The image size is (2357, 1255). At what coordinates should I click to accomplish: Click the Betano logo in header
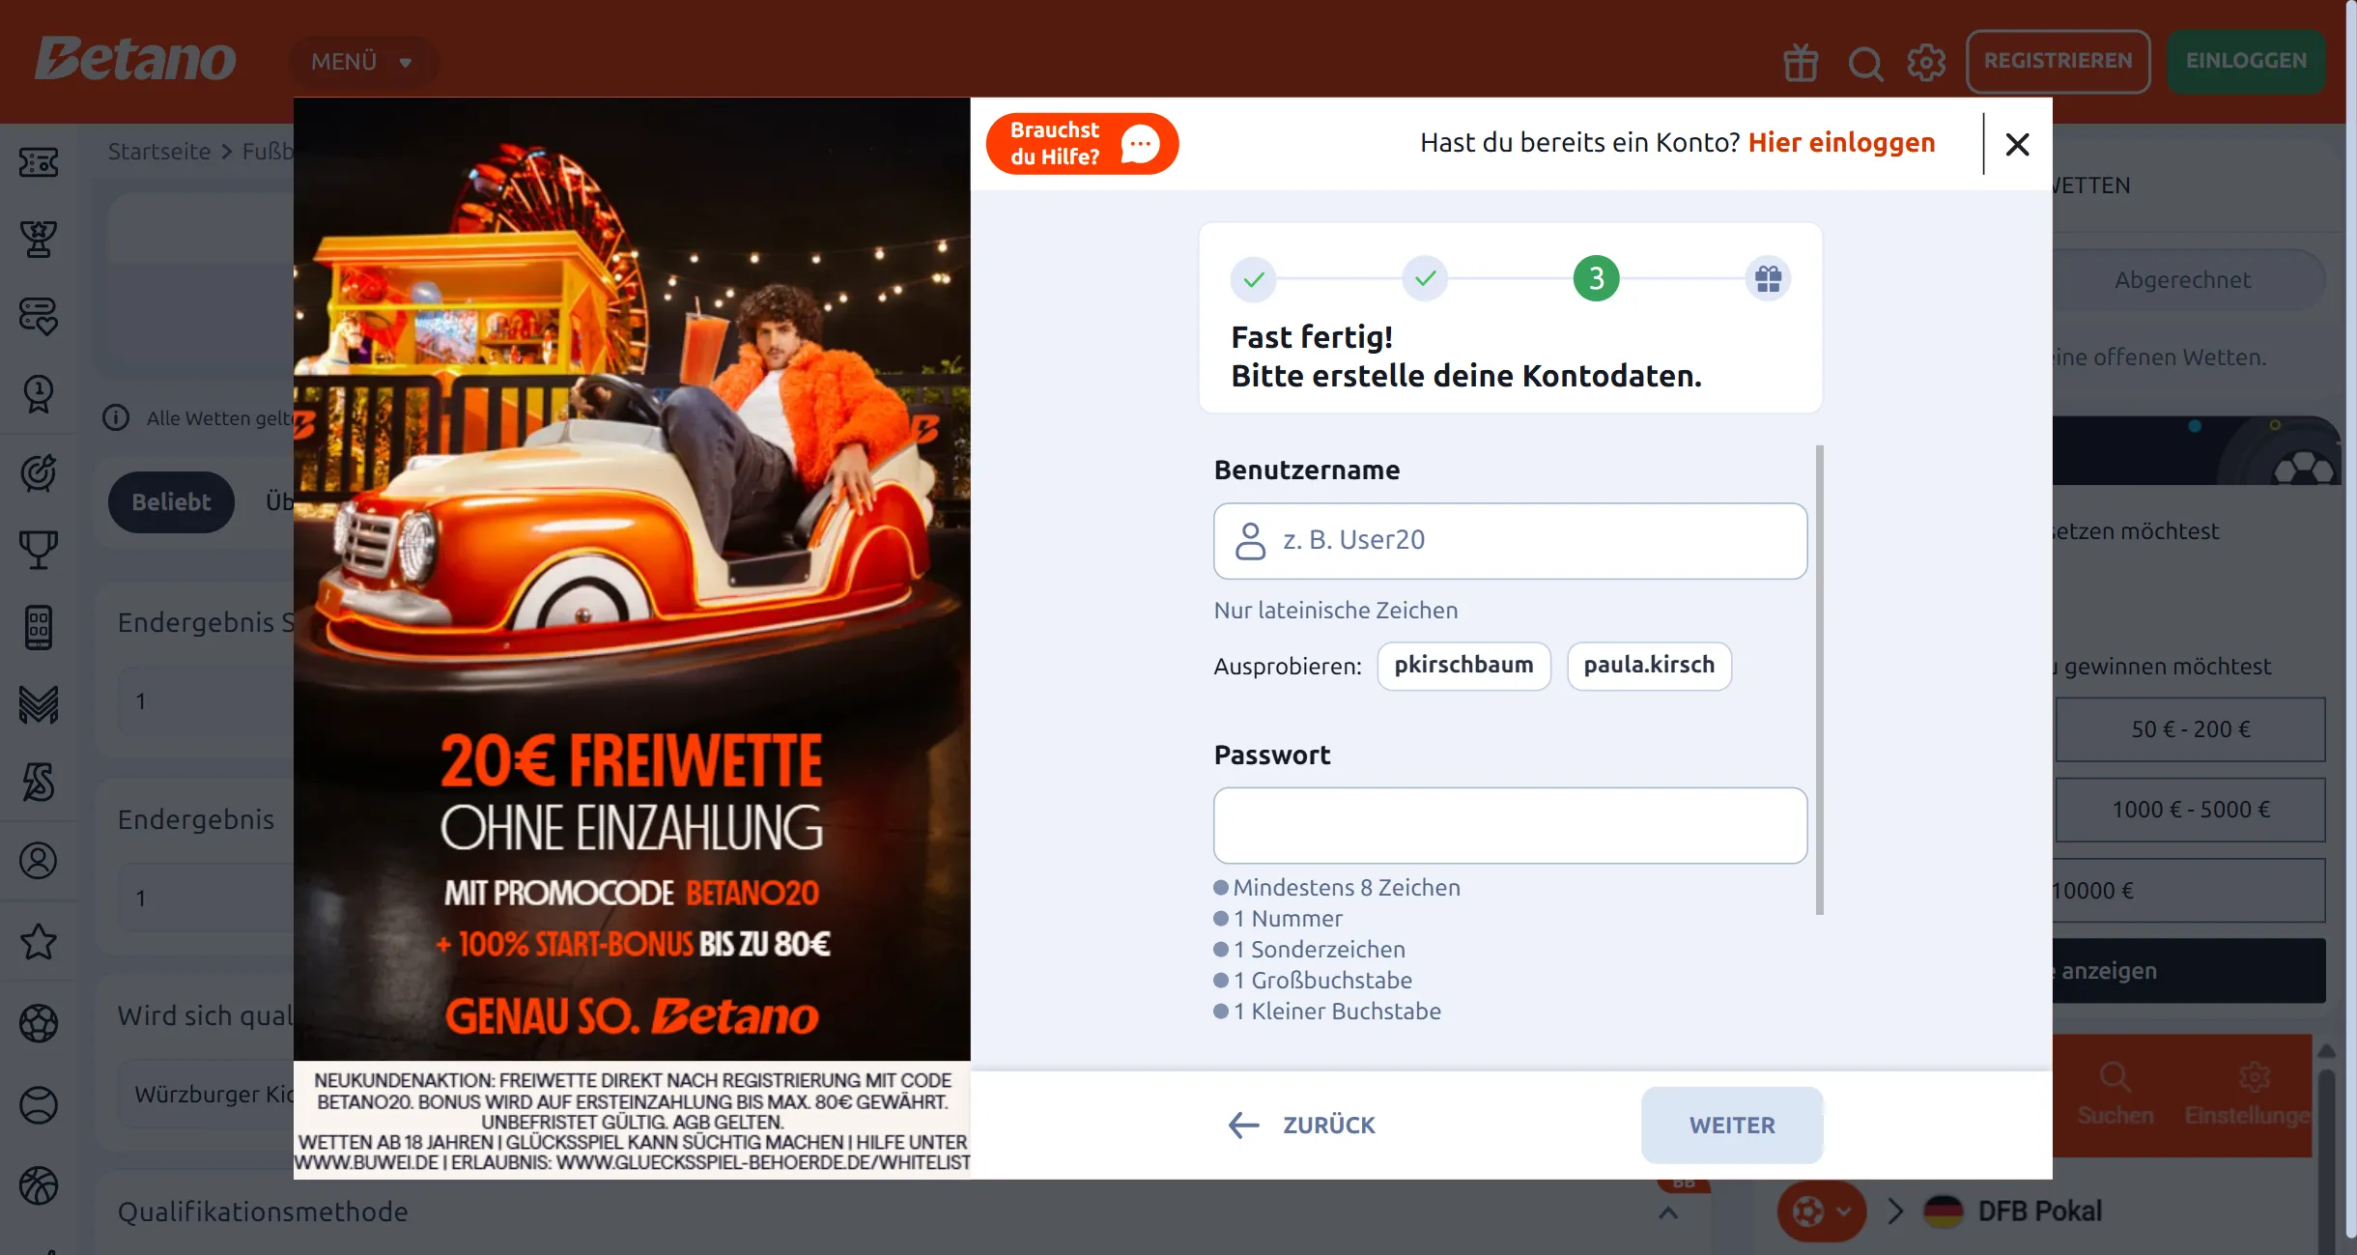135,60
